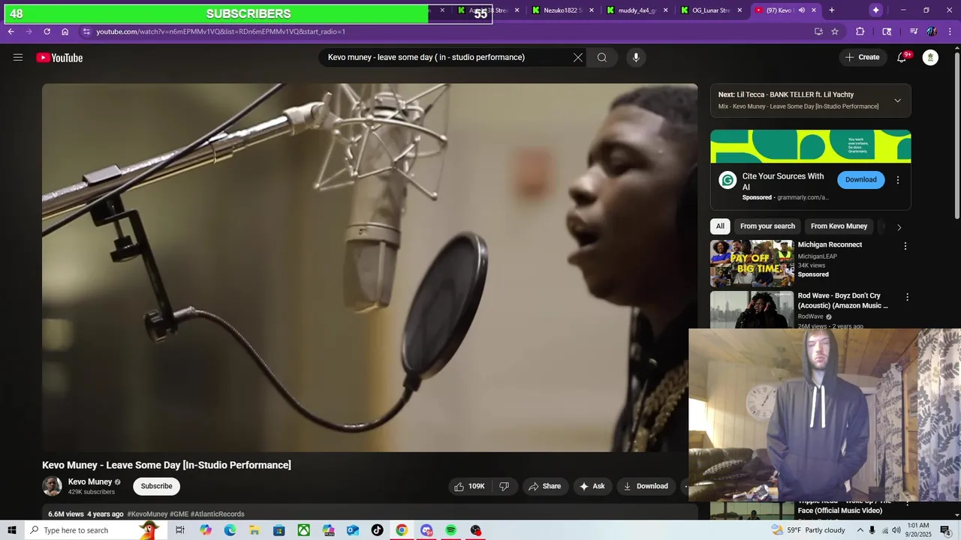Go back in browser history
Image resolution: width=961 pixels, height=540 pixels.
coord(11,31)
